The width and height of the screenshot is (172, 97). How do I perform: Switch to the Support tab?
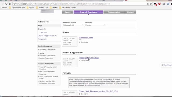pyautogui.click(x=68, y=12)
